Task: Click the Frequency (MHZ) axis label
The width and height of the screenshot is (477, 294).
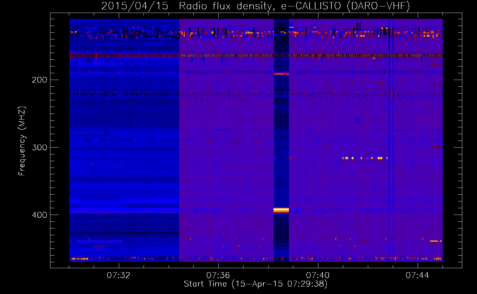Action: point(22,141)
